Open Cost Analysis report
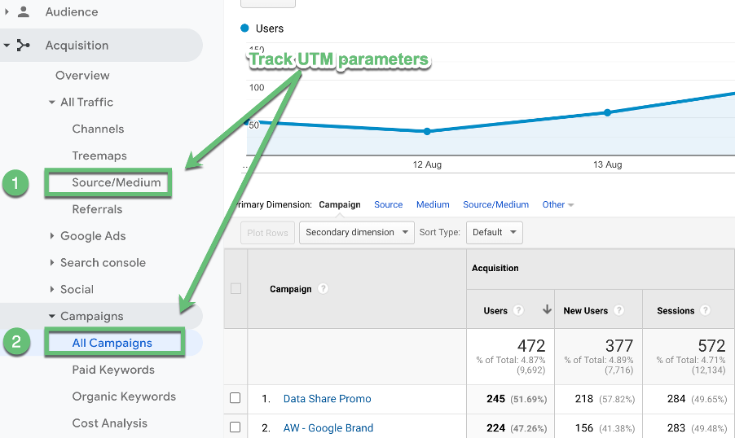The height and width of the screenshot is (438, 735). pos(110,423)
